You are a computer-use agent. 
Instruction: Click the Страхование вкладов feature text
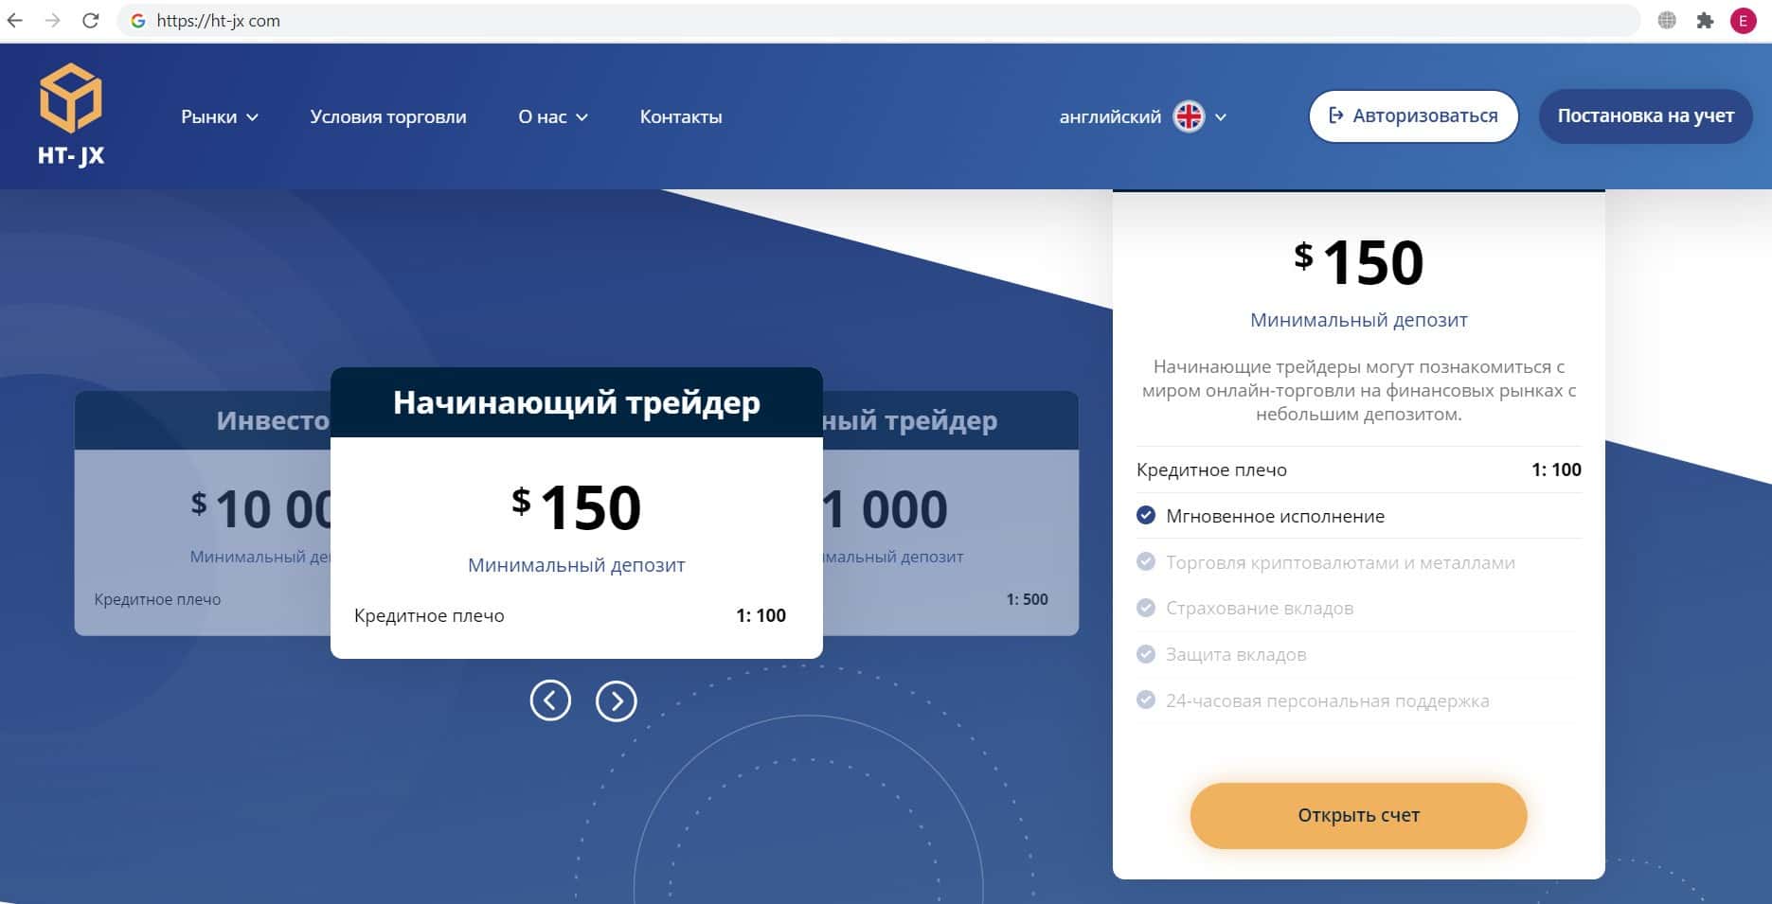[1260, 608]
